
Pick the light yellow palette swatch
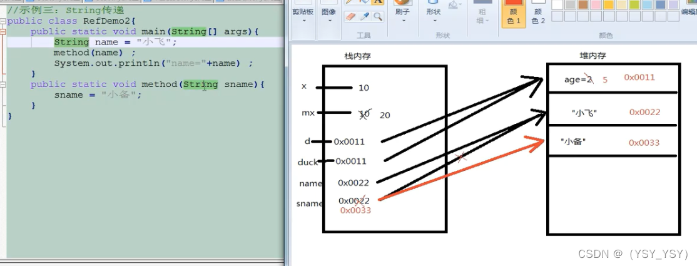tap(622, 4)
